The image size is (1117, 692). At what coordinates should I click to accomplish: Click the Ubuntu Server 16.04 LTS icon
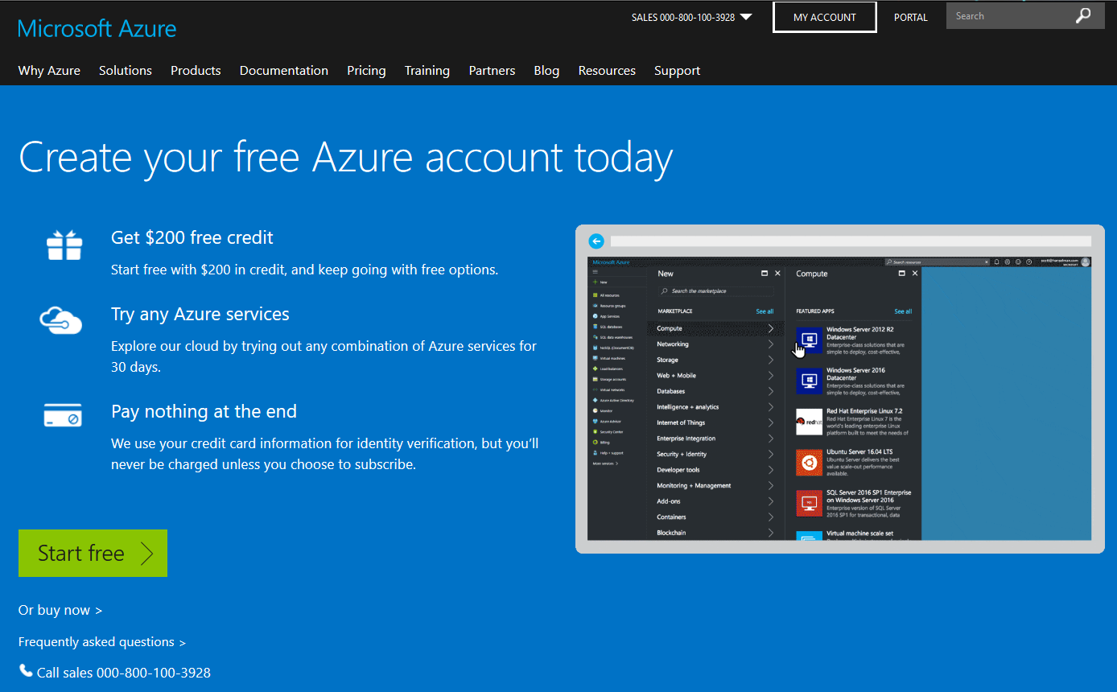coord(809,463)
